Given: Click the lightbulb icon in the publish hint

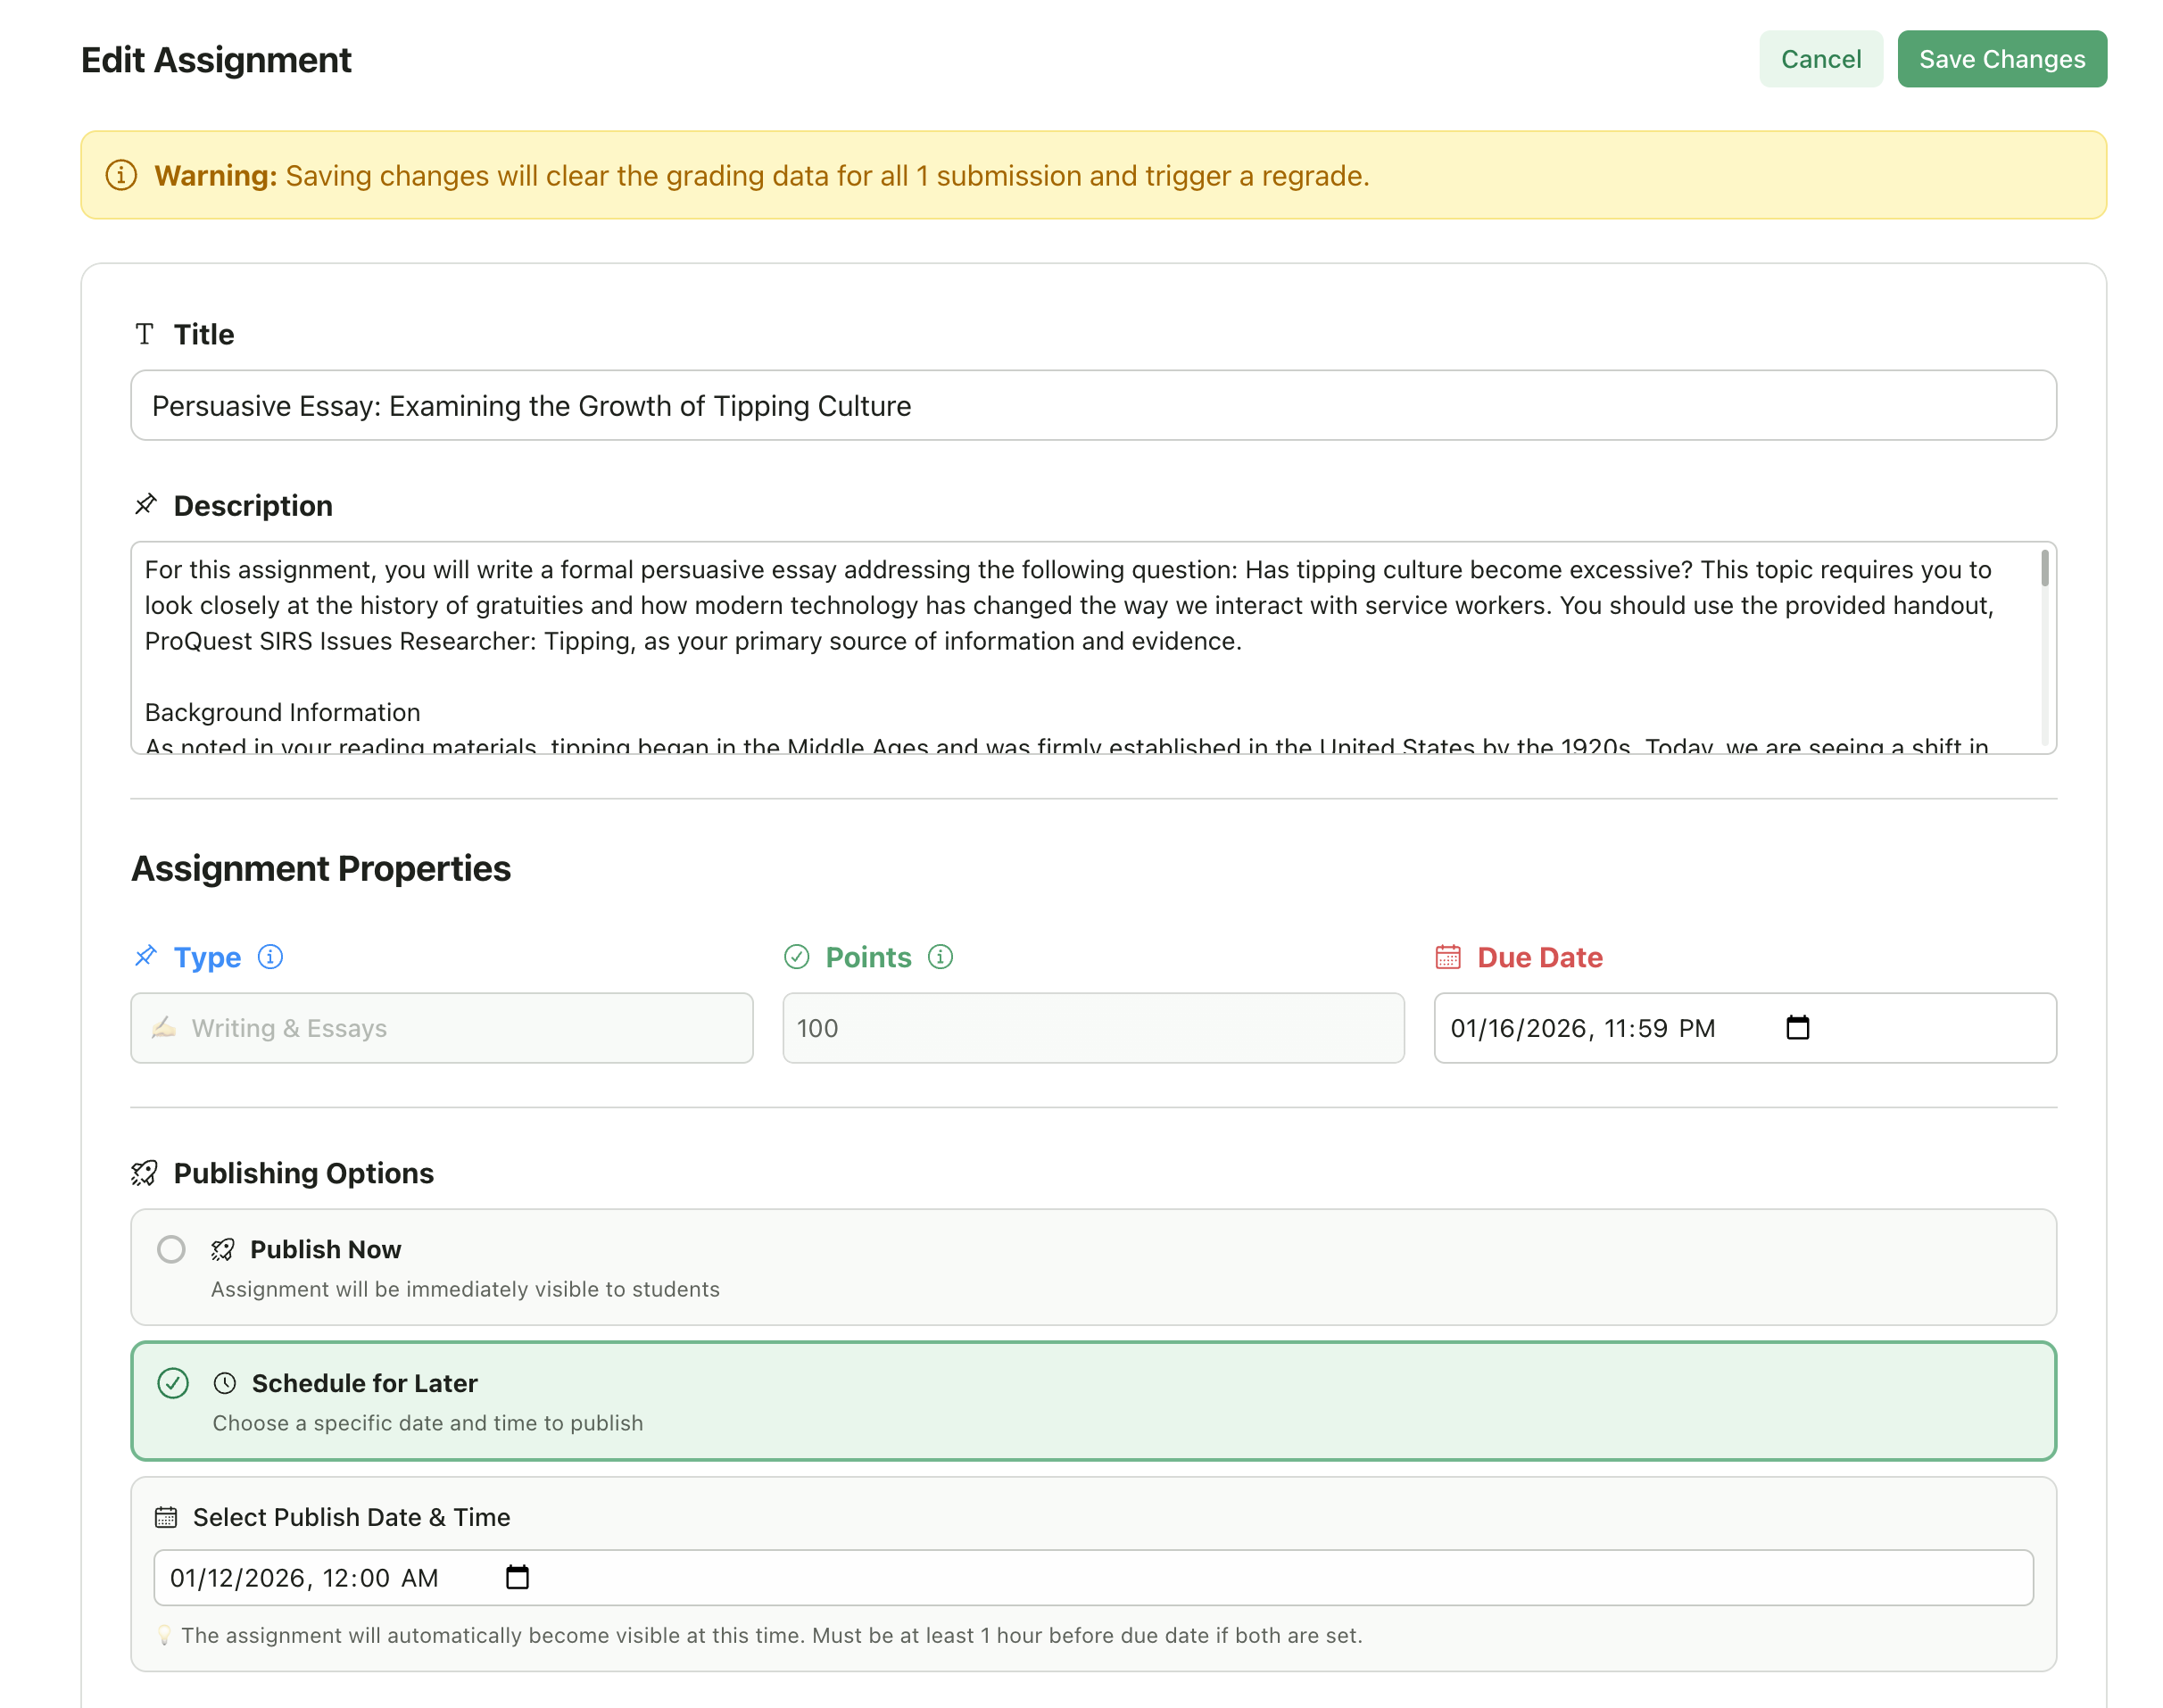Looking at the screenshot, I should [x=164, y=1635].
